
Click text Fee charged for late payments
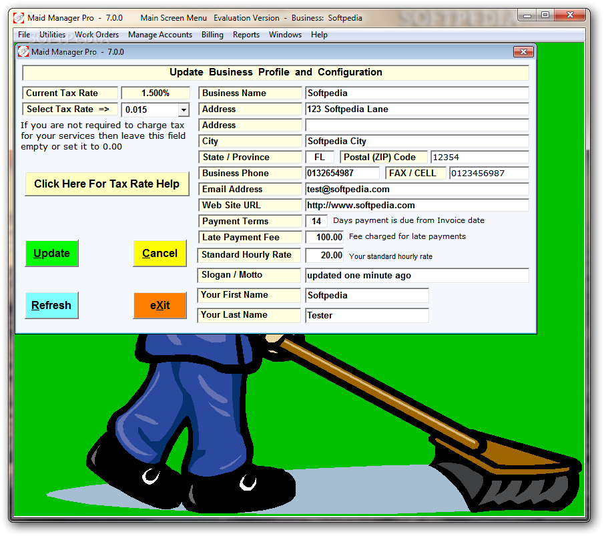(x=407, y=236)
